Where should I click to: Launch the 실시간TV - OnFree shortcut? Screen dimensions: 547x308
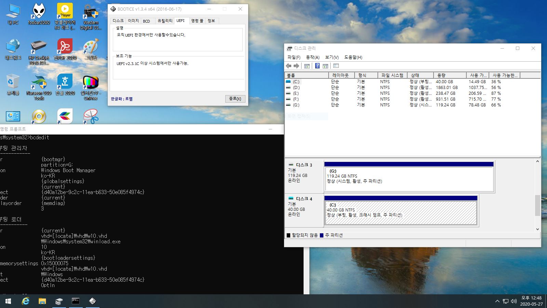pyautogui.click(x=91, y=87)
